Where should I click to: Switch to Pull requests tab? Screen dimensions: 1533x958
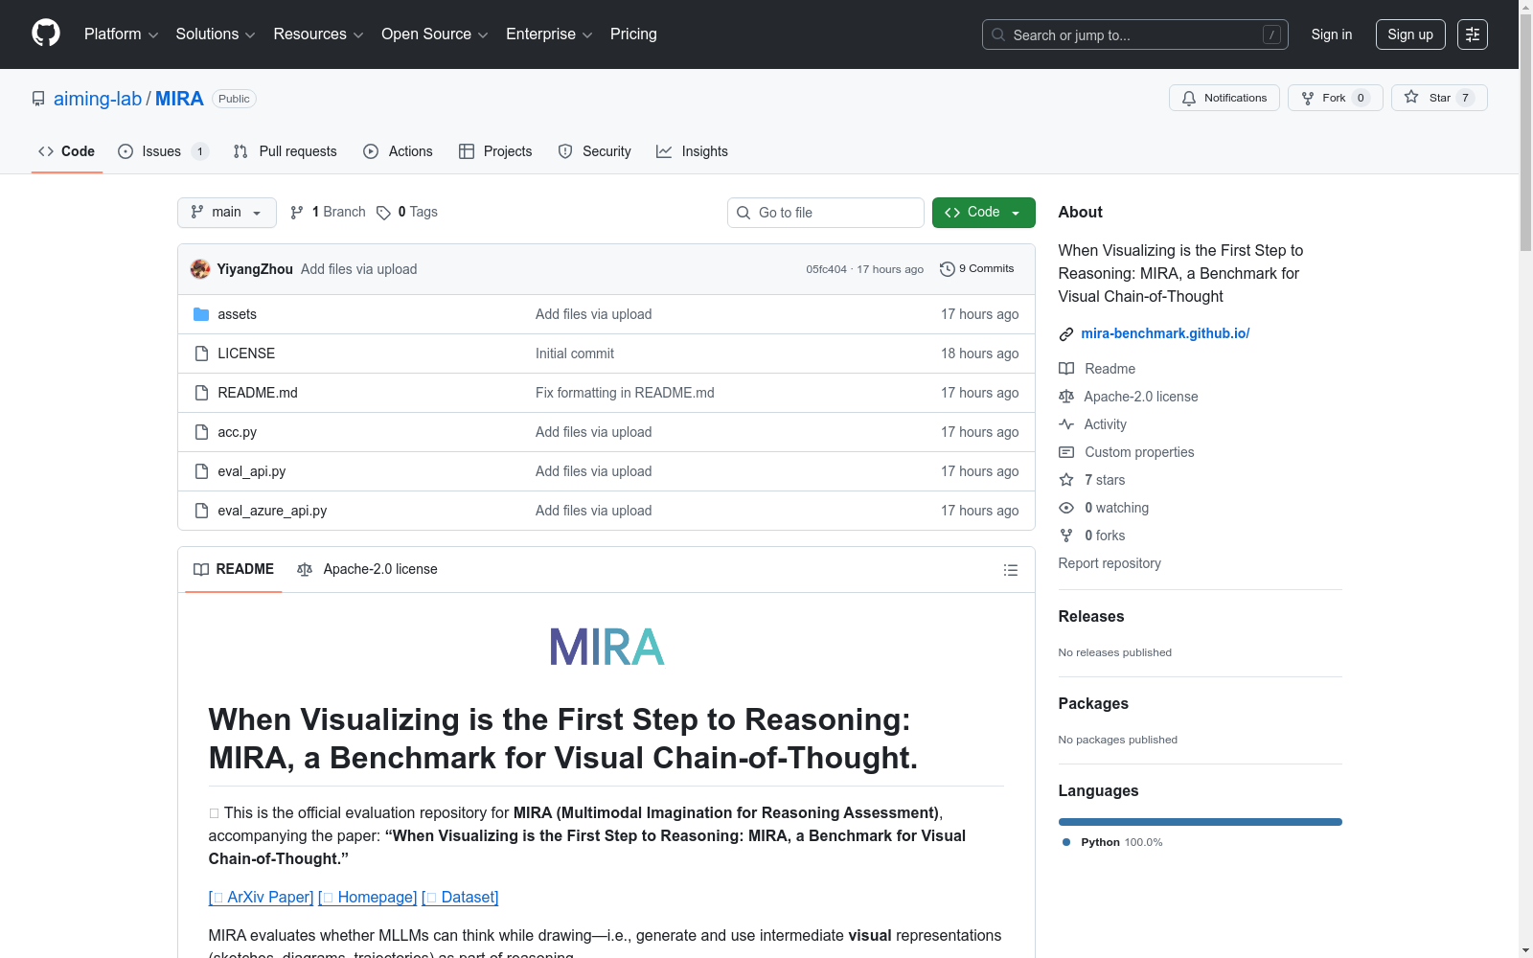286,151
